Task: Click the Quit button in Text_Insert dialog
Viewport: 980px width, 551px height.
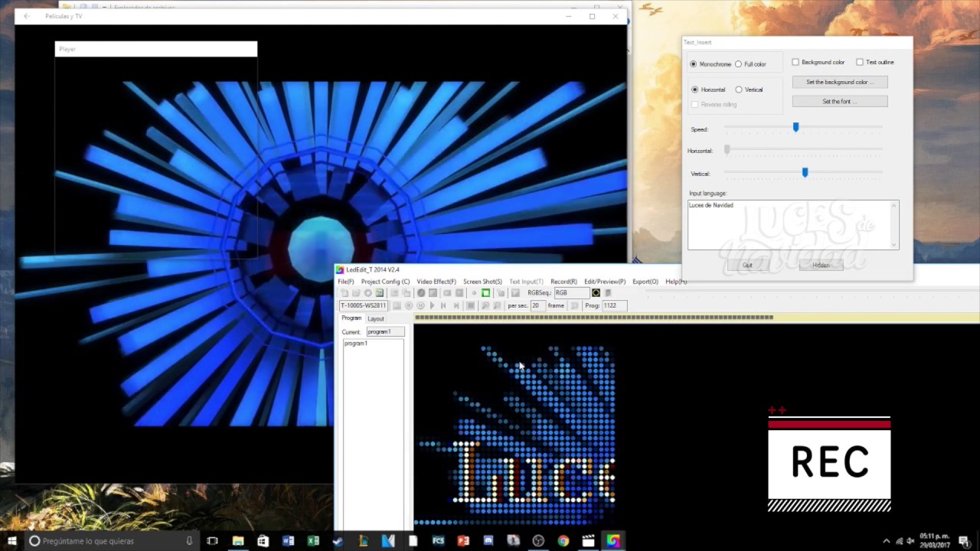Action: tap(747, 265)
